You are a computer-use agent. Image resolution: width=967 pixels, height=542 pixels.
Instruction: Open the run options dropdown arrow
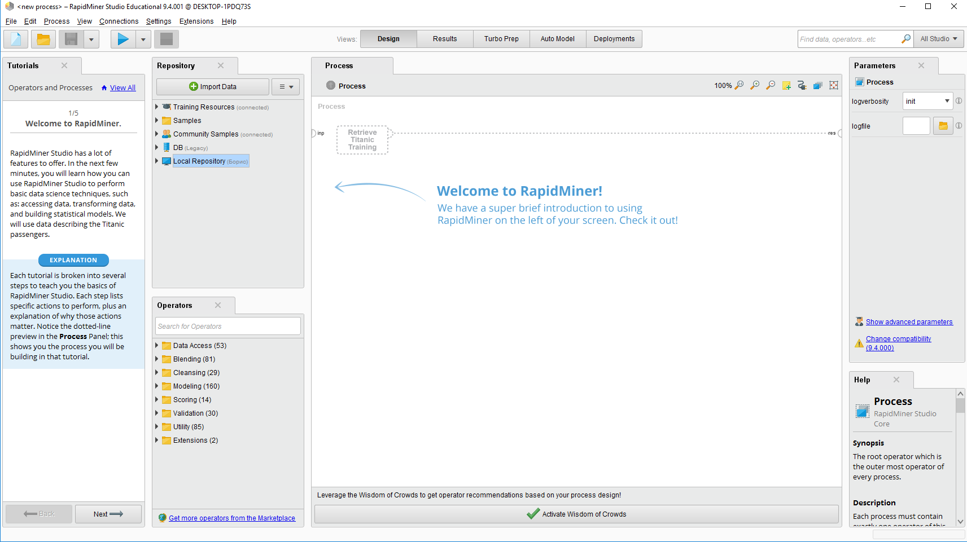click(143, 39)
